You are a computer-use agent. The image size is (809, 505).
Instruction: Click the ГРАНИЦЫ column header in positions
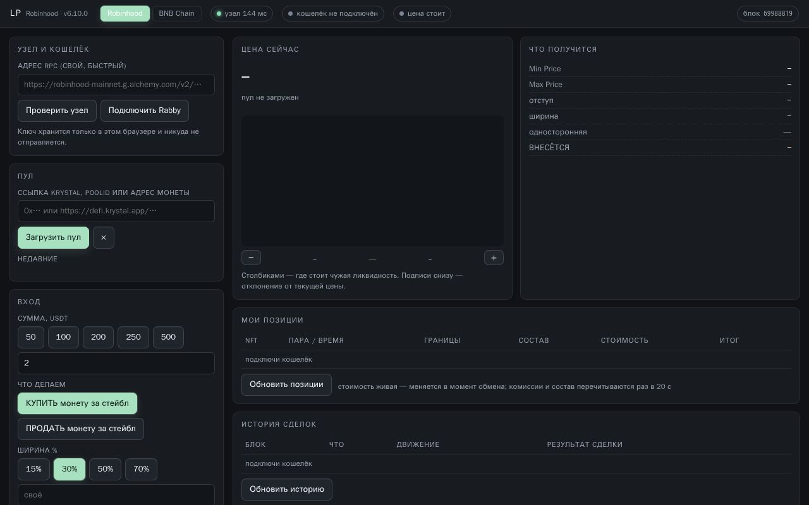tap(442, 340)
